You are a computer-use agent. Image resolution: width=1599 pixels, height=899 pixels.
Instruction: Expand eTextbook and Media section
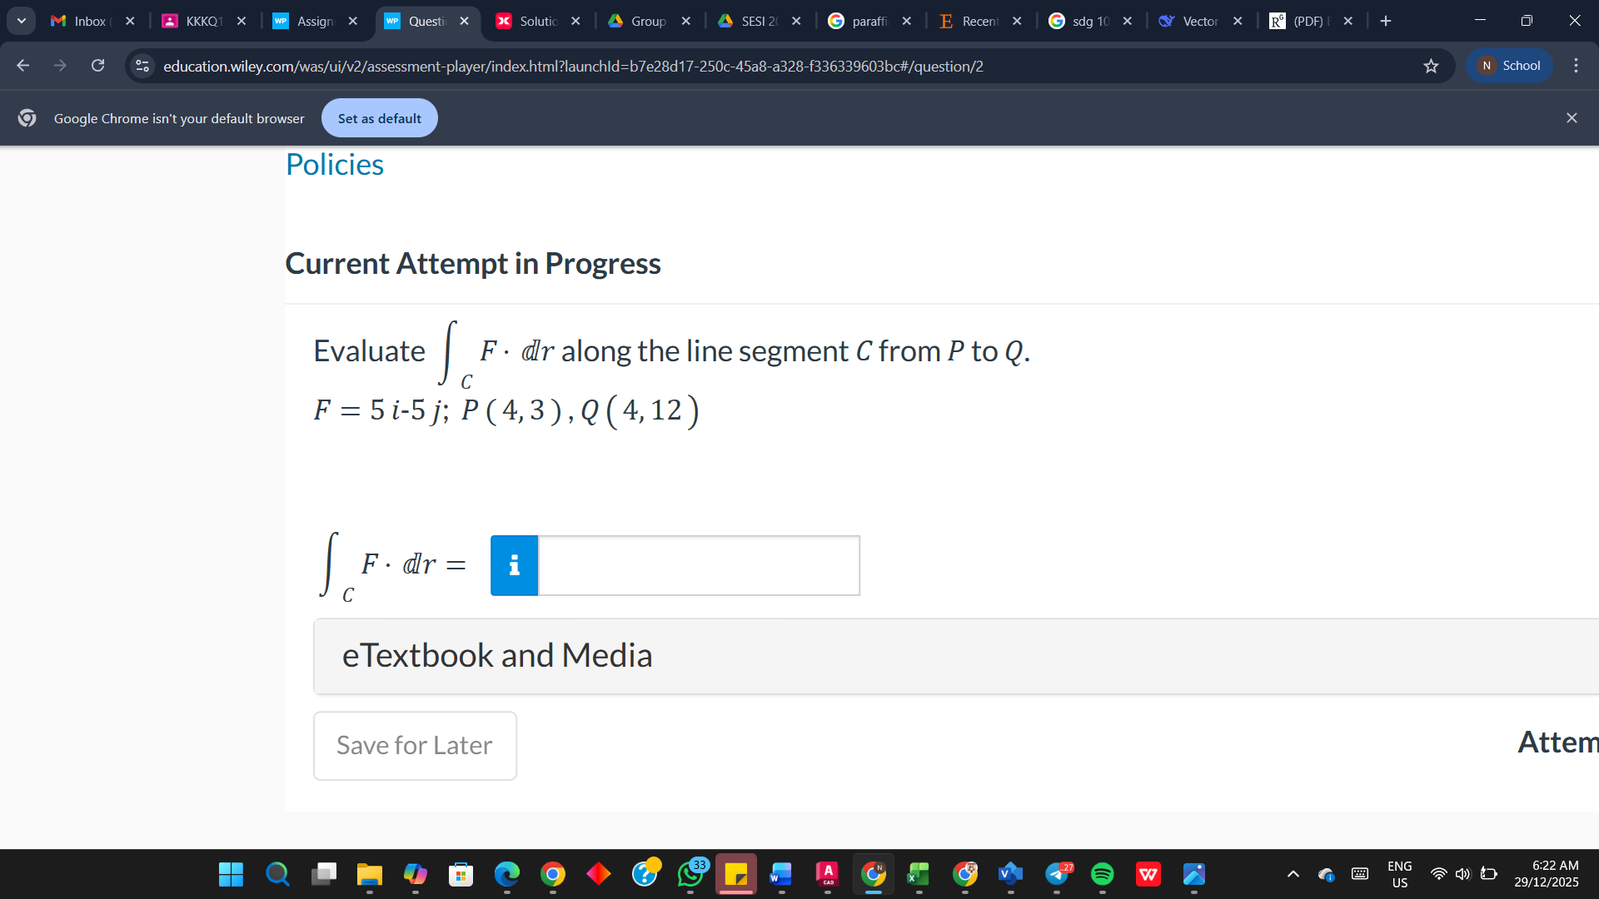[497, 656]
